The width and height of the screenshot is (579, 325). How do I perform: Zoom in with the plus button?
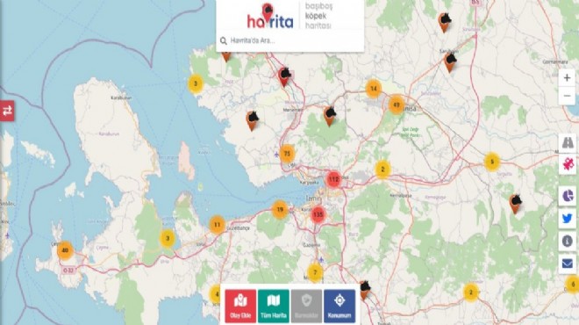click(568, 78)
